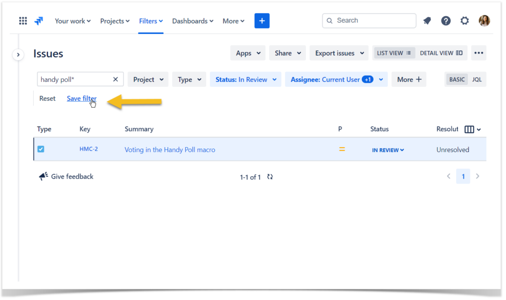Click the Jira logo icon

pyautogui.click(x=39, y=21)
